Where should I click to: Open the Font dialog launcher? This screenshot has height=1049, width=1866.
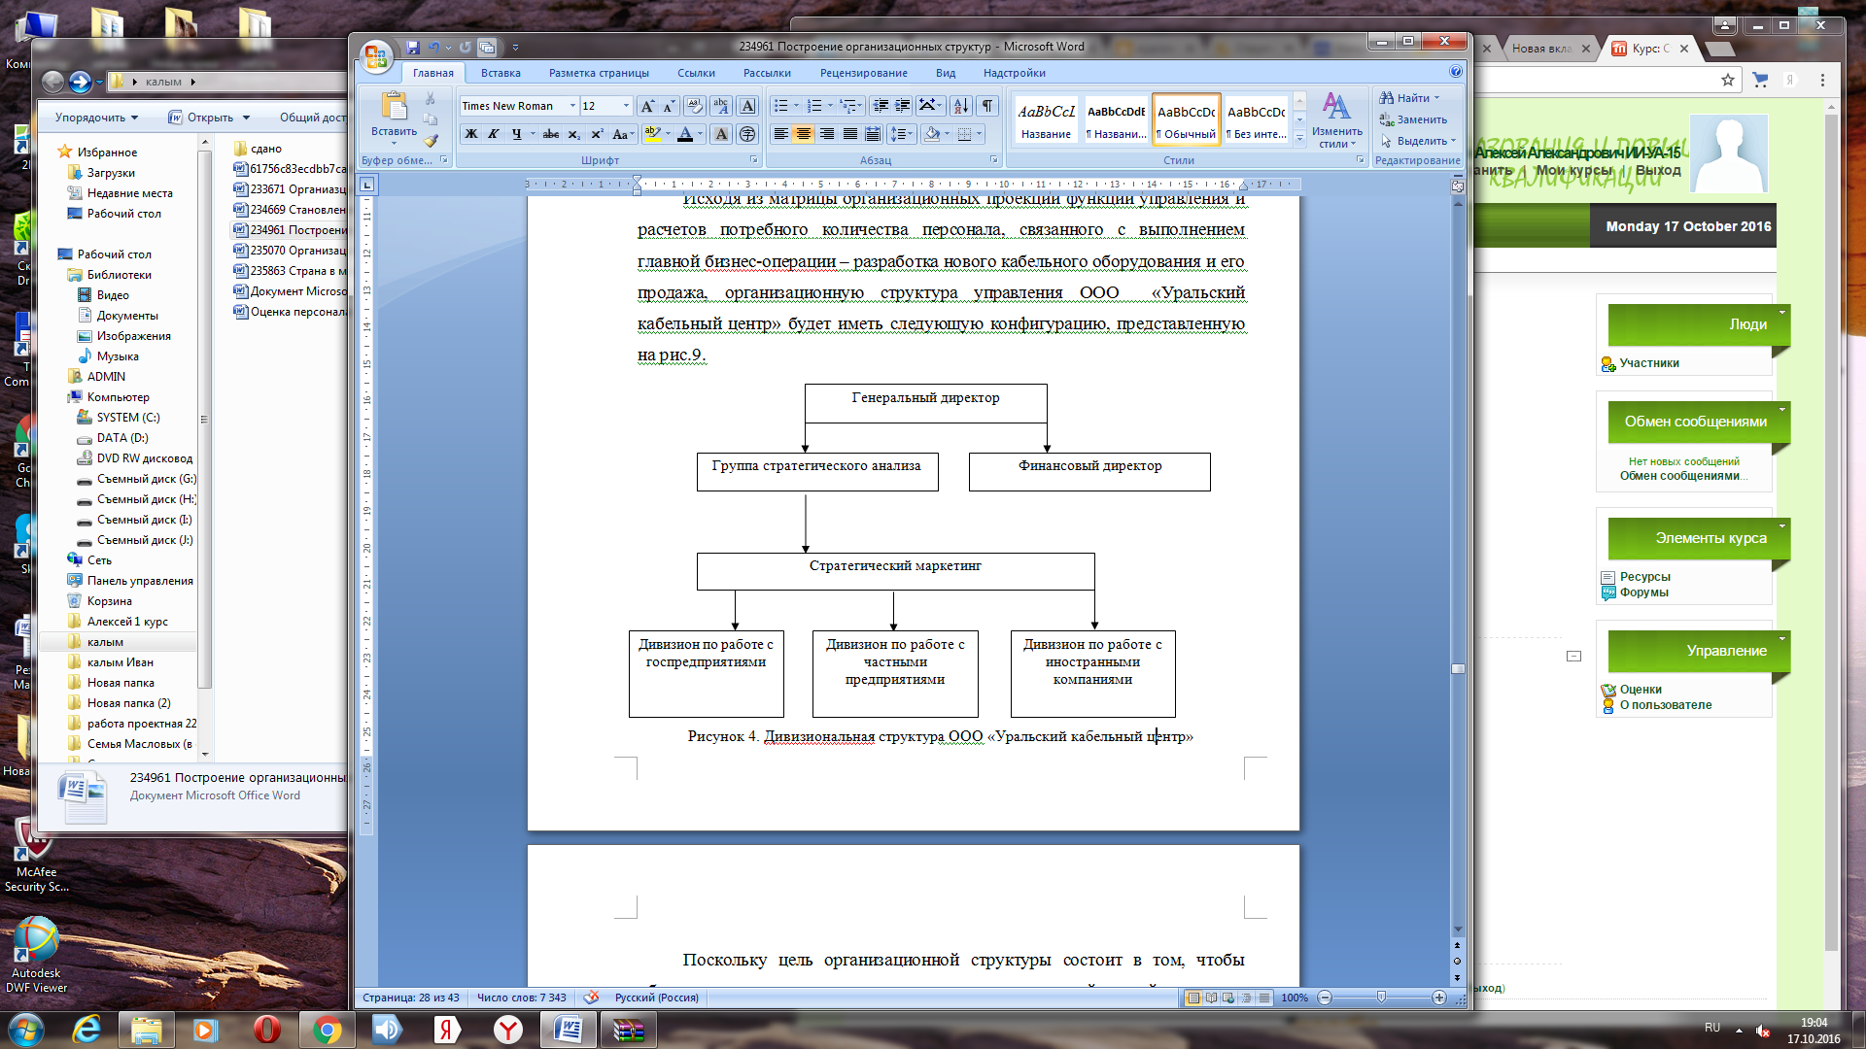point(753,160)
